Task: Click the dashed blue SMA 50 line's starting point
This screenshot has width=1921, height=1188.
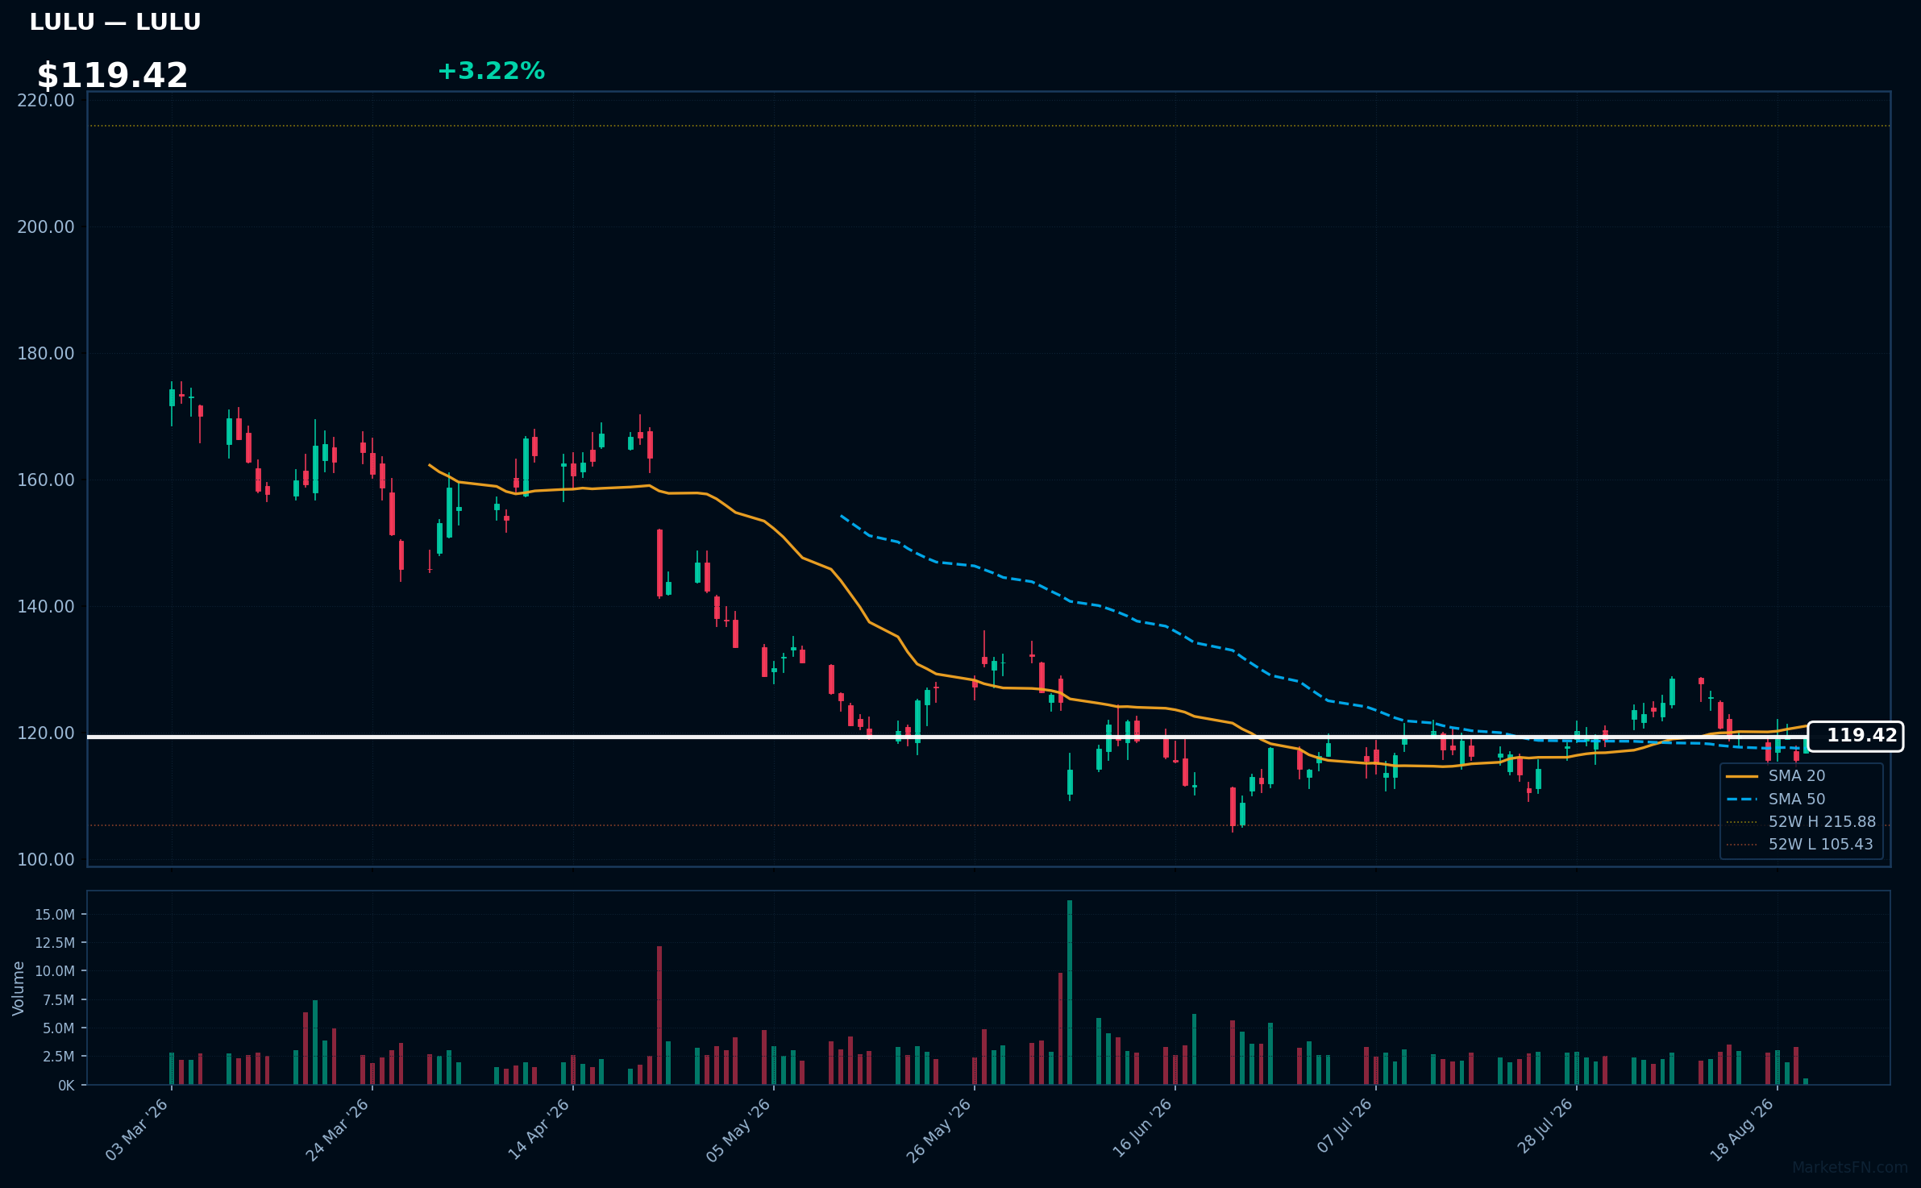Action: 841,515
